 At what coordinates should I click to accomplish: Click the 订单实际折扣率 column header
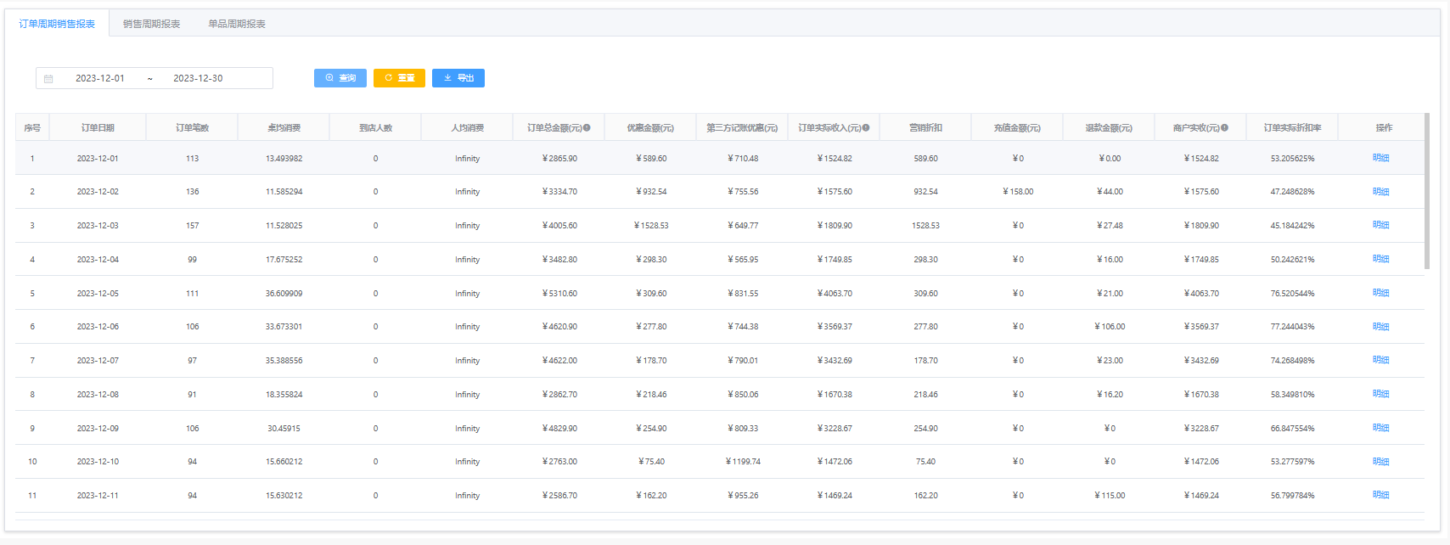pos(1292,127)
